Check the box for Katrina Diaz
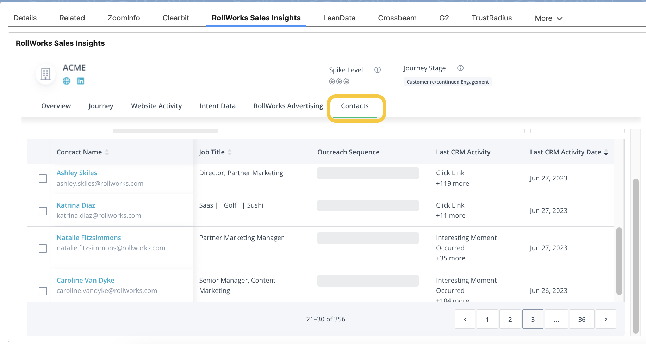The width and height of the screenshot is (646, 344). click(43, 211)
